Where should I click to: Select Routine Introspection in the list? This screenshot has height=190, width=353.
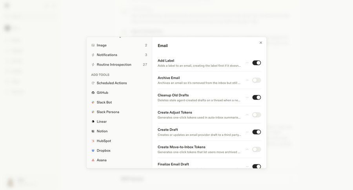[x=119, y=65]
